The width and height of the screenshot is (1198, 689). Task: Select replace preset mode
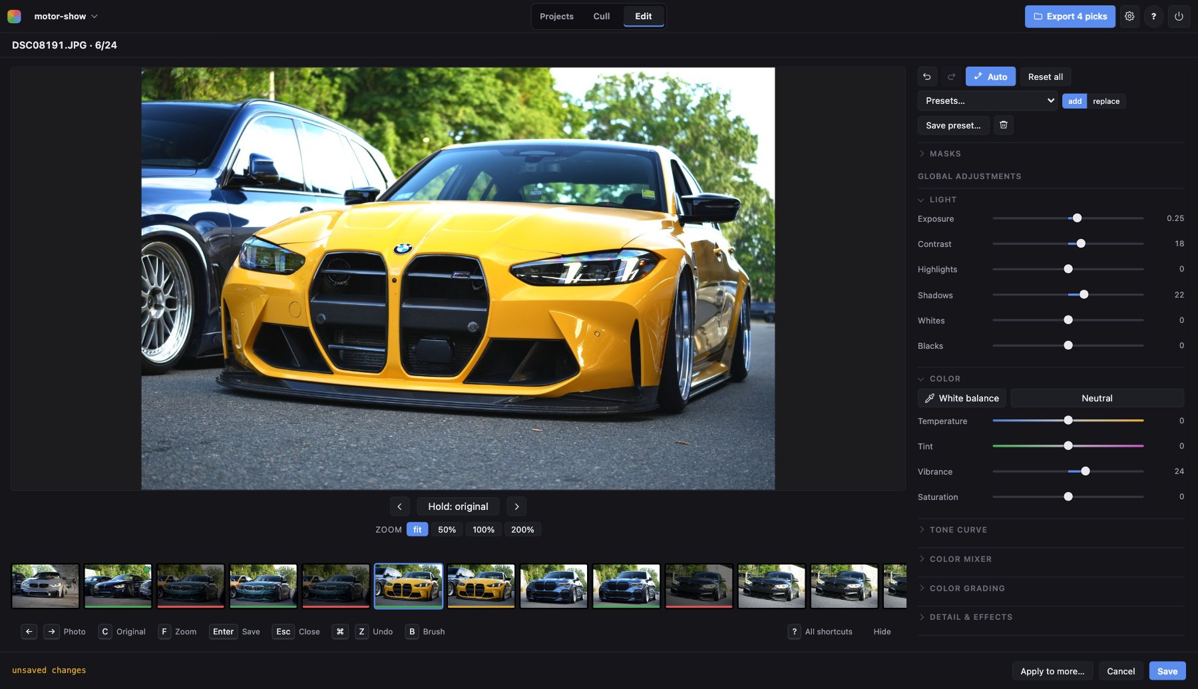[x=1106, y=101]
